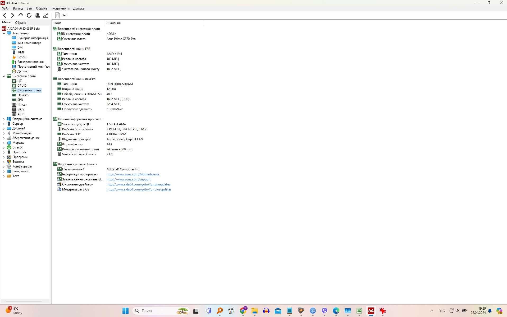Click the Поле column header
The height and width of the screenshot is (317, 507).
[x=78, y=23]
